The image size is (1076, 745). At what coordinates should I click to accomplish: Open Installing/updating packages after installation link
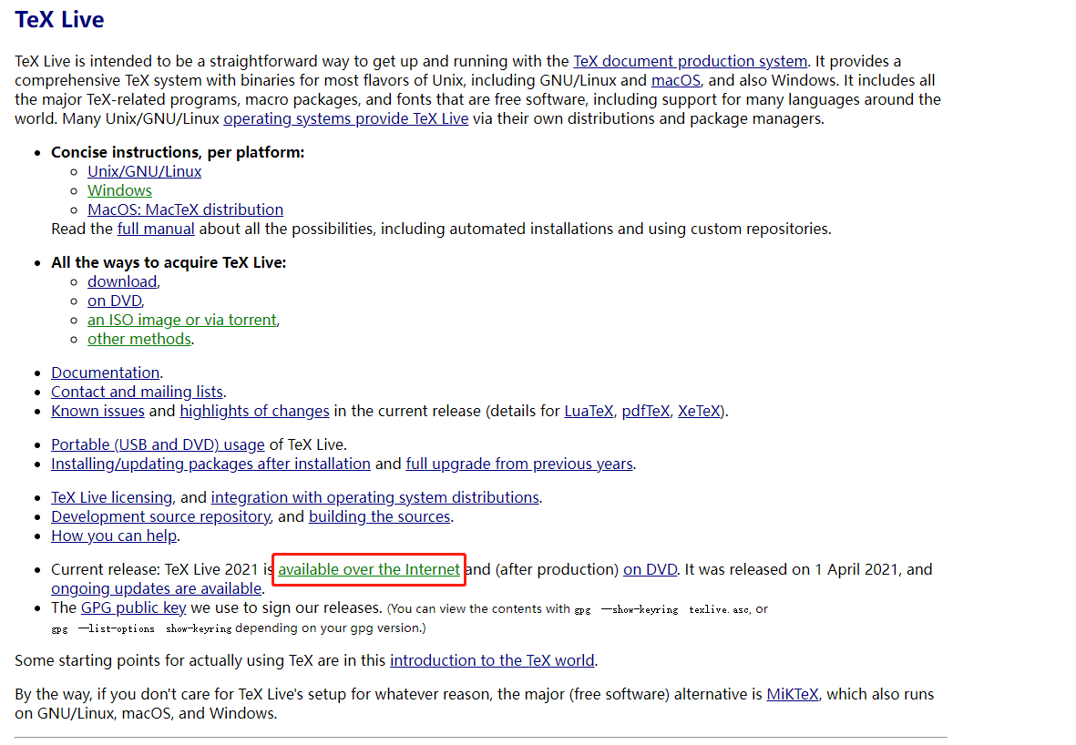[210, 464]
